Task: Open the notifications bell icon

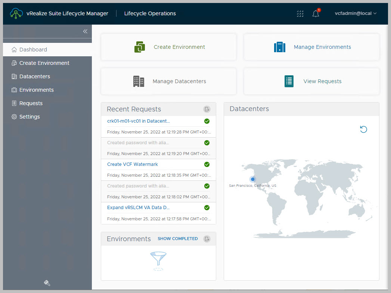Action: pyautogui.click(x=316, y=14)
